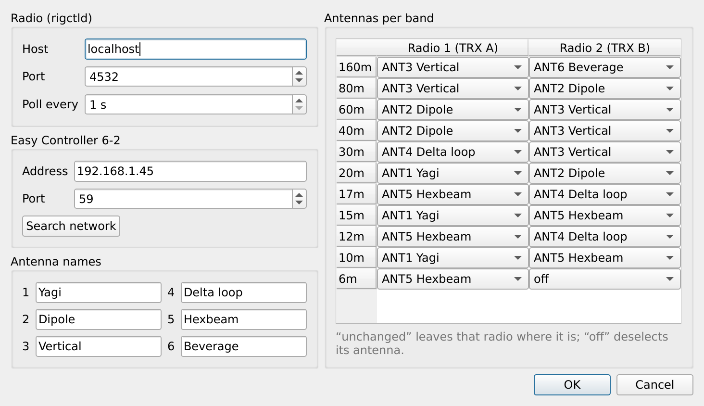The image size is (704, 406).
Task: Select the 17m row header
Action: click(x=356, y=194)
